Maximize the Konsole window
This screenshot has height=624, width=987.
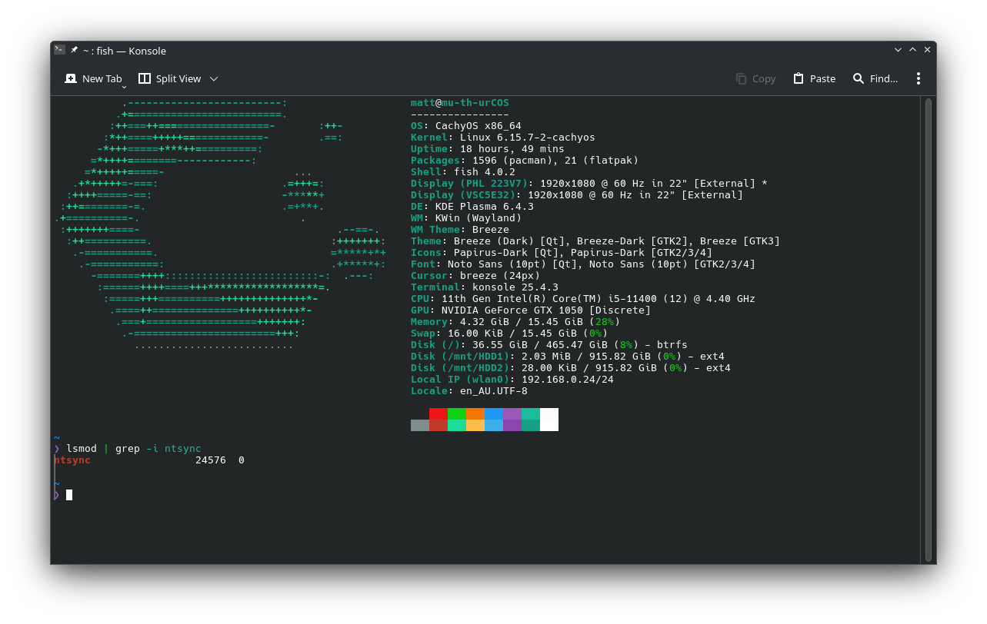(912, 50)
